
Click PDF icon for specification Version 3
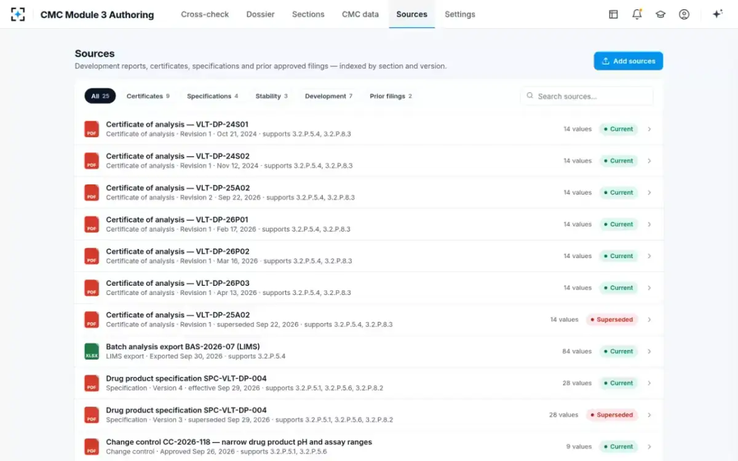[x=92, y=415]
